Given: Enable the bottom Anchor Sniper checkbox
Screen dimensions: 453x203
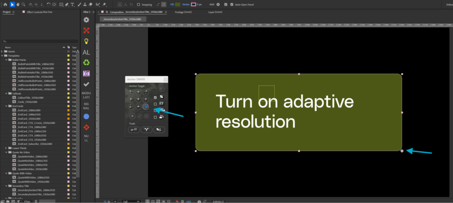Looking at the screenshot, I should [x=155, y=117].
